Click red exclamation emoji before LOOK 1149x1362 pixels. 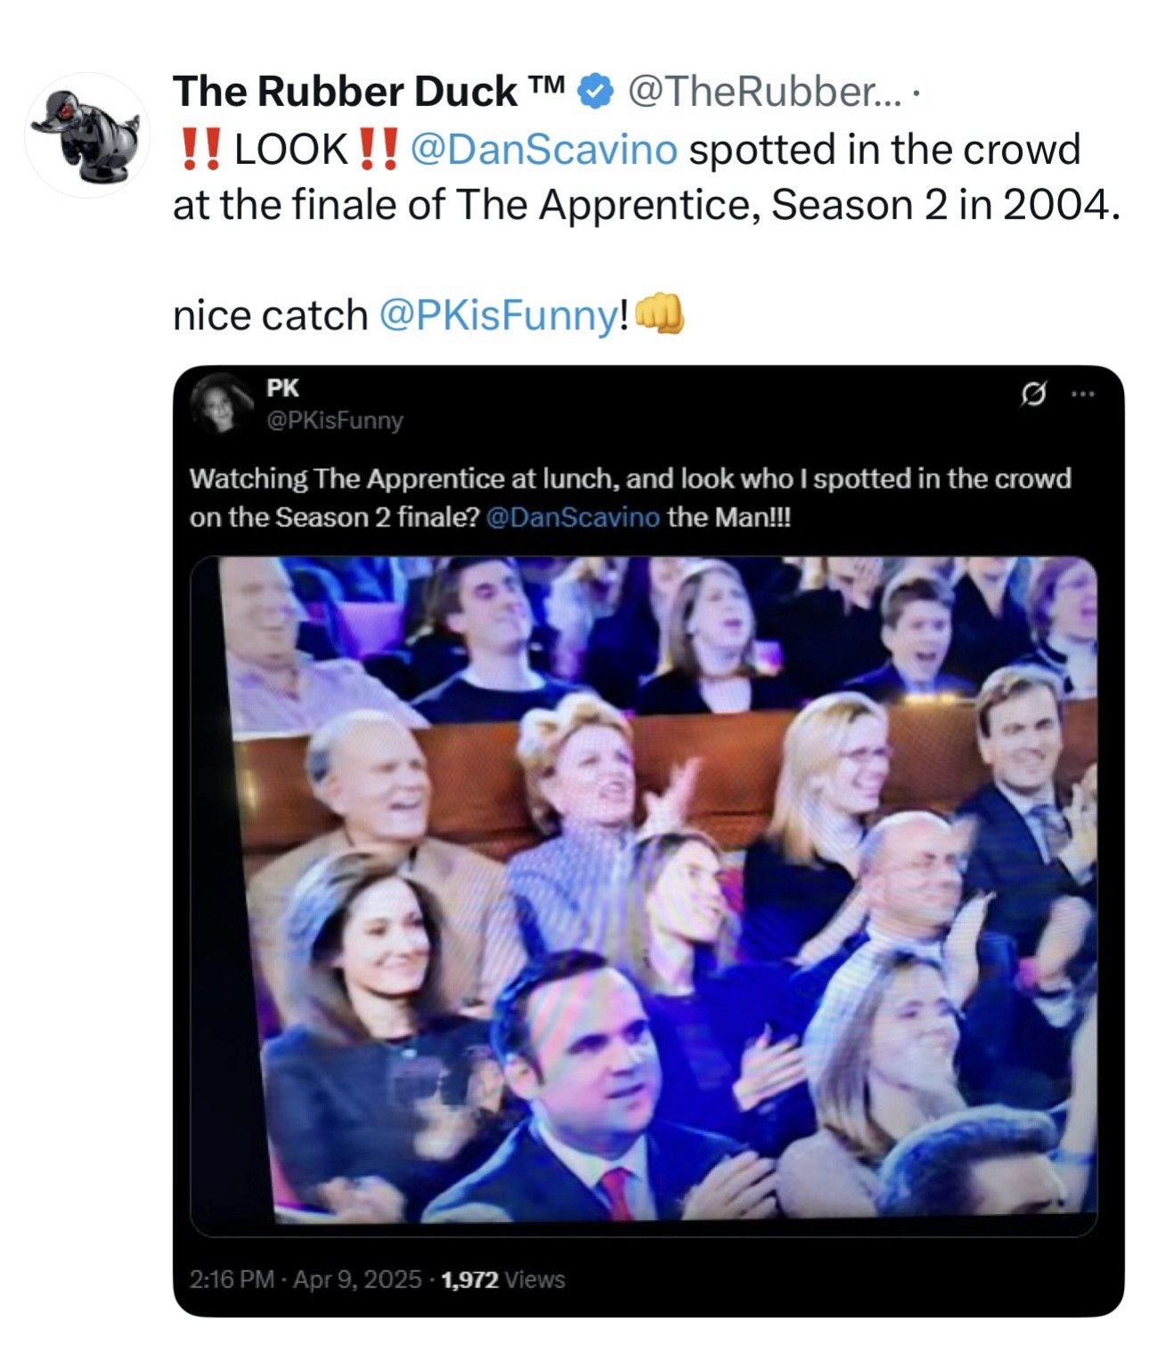click(200, 149)
